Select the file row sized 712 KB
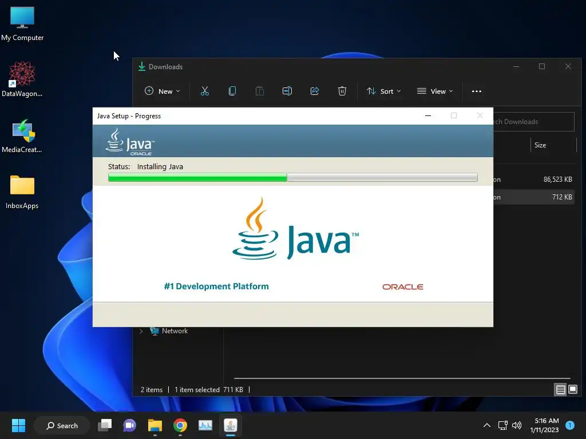The height and width of the screenshot is (439, 586). point(534,197)
